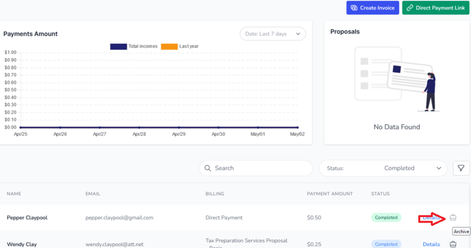Open Details for Pepper Claypool
The height and width of the screenshot is (248, 471).
click(x=431, y=218)
